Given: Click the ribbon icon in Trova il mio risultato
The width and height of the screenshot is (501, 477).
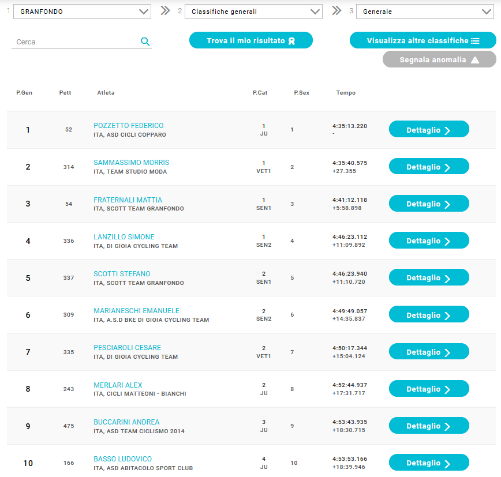Looking at the screenshot, I should point(291,41).
